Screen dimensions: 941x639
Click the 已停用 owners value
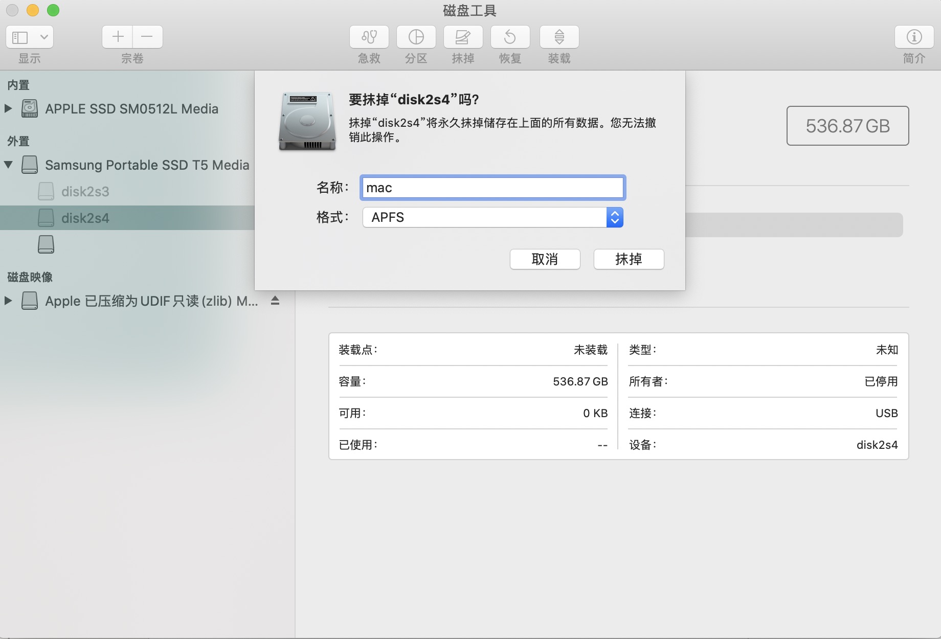click(x=881, y=381)
